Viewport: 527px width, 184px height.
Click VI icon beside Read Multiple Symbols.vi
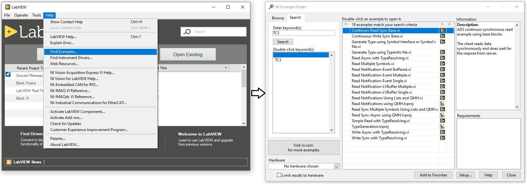tap(442, 64)
